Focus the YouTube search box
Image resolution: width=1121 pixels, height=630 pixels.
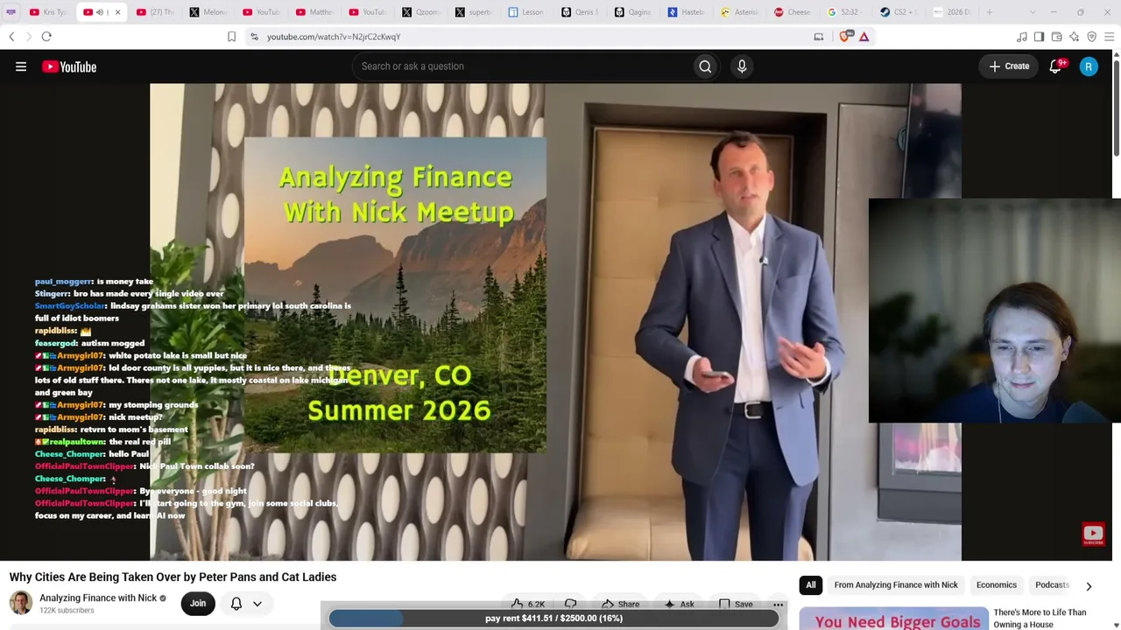tap(522, 66)
